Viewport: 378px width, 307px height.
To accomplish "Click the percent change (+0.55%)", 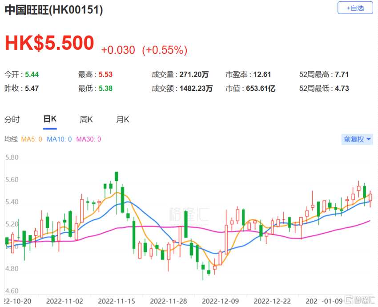I will pyautogui.click(x=165, y=50).
